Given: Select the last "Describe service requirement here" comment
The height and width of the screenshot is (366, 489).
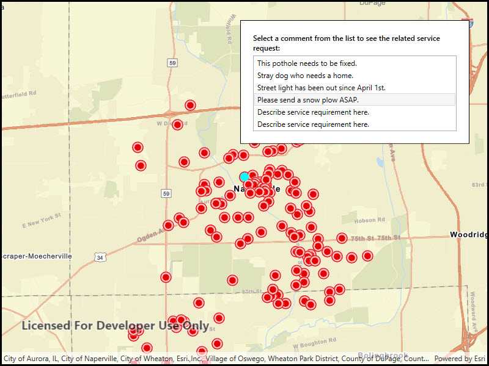Looking at the screenshot, I should (x=311, y=124).
